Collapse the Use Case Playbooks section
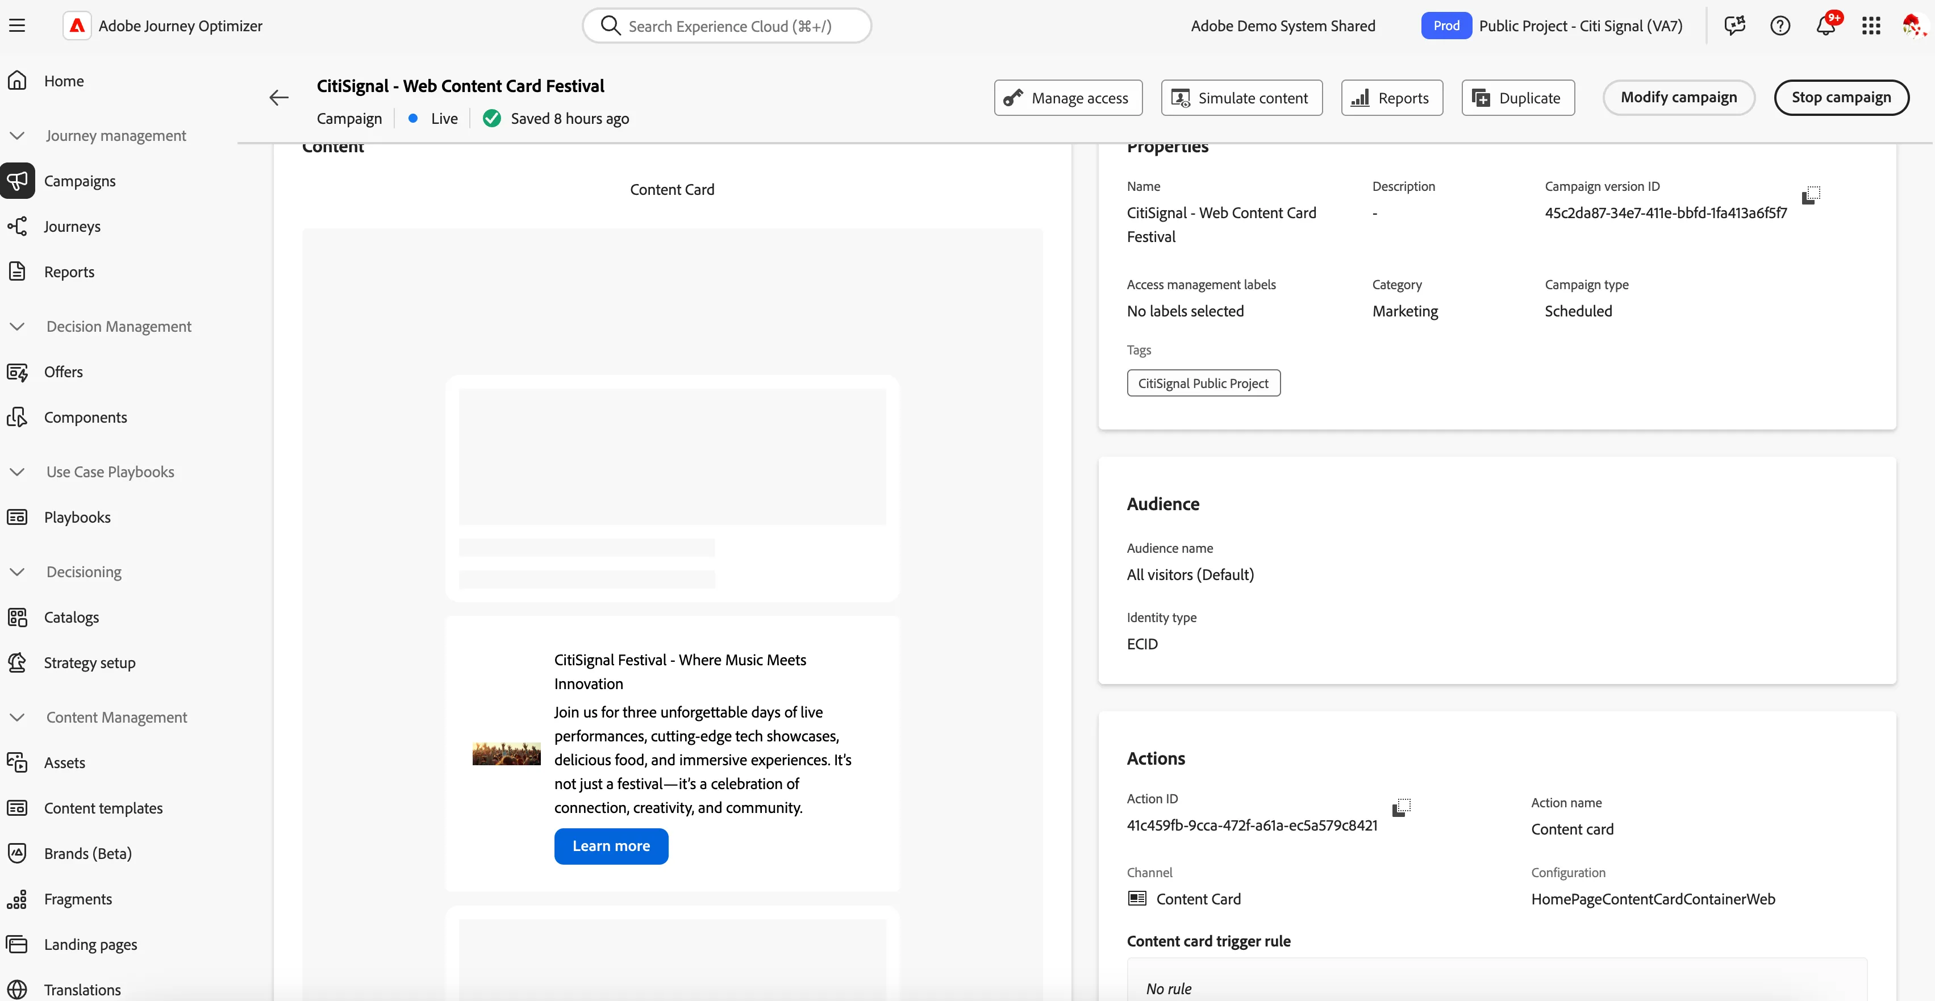This screenshot has height=1001, width=1935. 17,472
